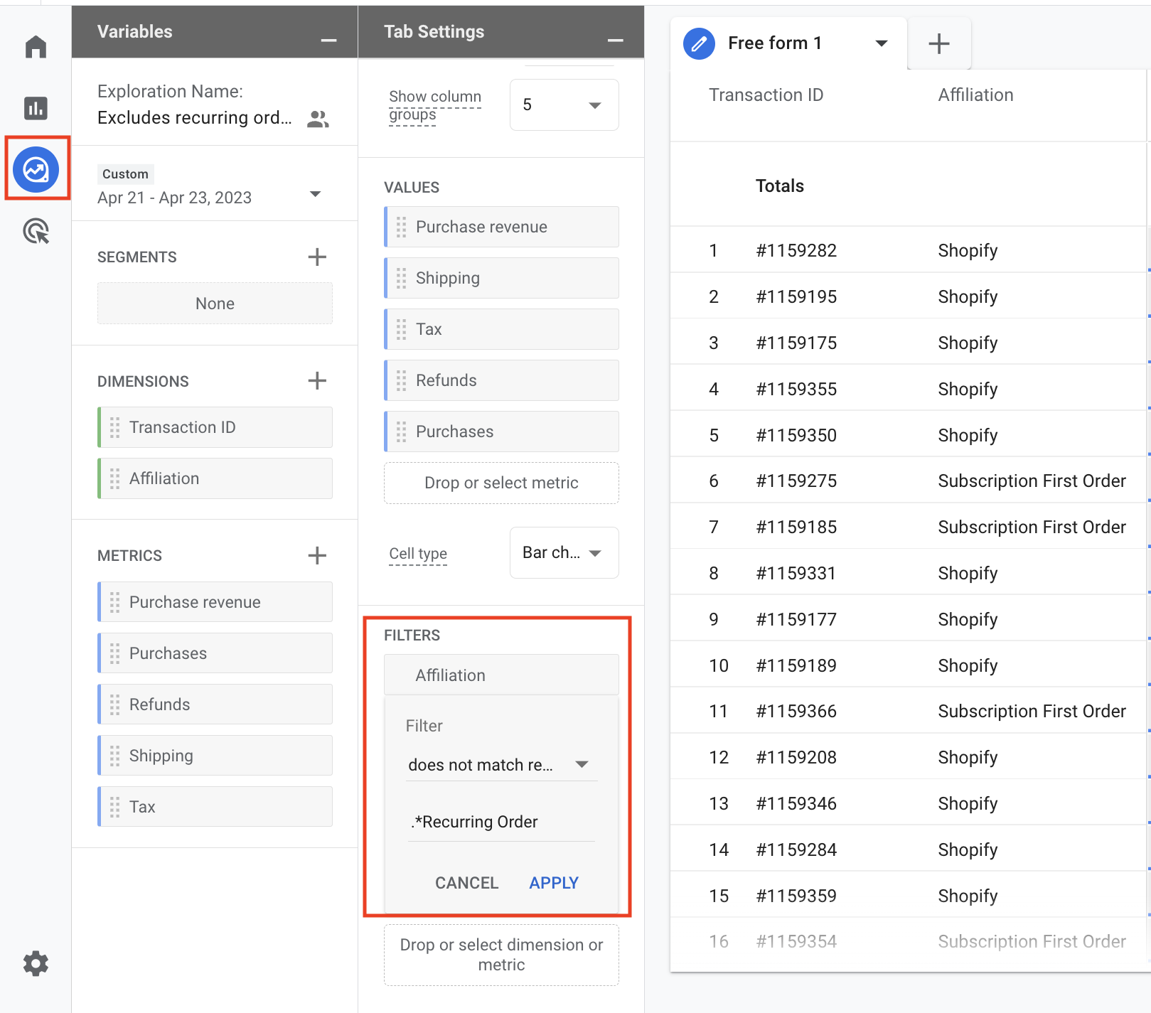Click transaction #1159282 cell

[796, 250]
